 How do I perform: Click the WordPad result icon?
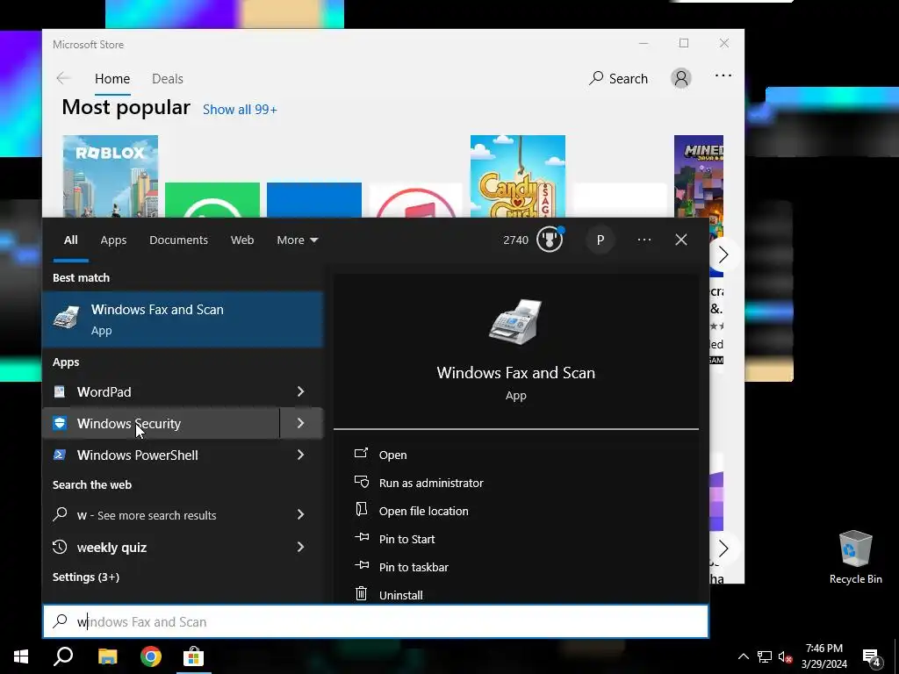click(60, 392)
